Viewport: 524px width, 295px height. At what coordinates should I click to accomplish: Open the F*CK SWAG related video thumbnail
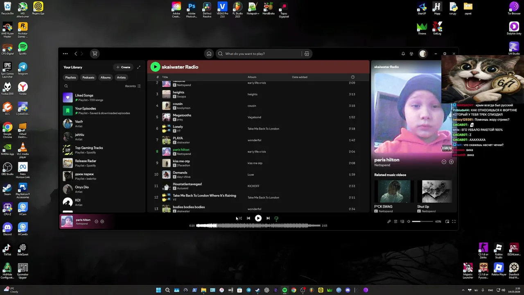393,191
